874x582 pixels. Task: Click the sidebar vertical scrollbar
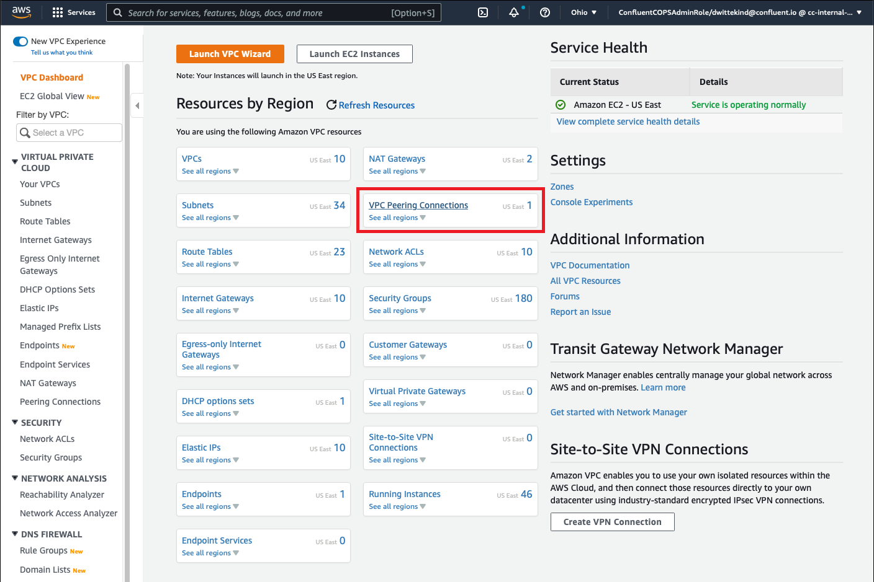tap(127, 322)
